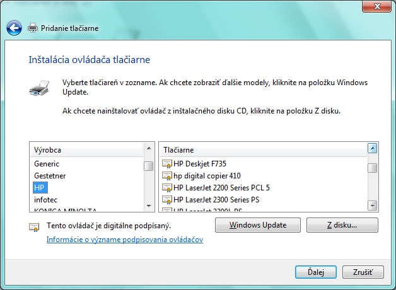Choose HP Deskjet F735 printer
396x290 pixels.
click(x=200, y=164)
